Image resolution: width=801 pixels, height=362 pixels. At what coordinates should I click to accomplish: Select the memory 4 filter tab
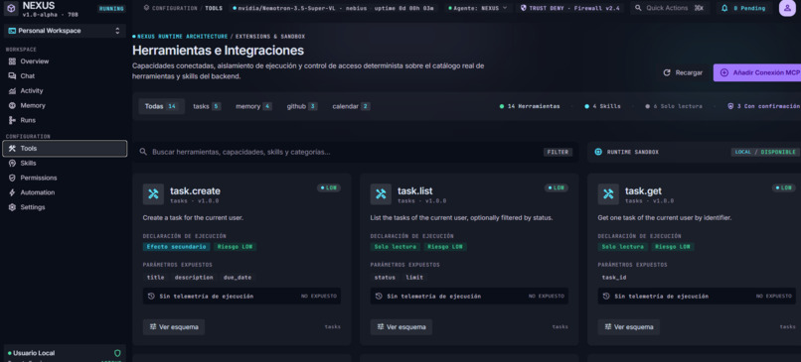tap(253, 106)
